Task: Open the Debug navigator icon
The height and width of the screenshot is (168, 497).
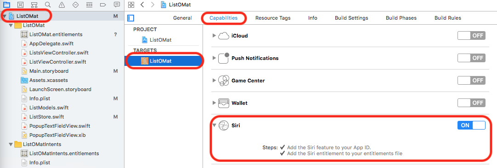Action: [89, 5]
